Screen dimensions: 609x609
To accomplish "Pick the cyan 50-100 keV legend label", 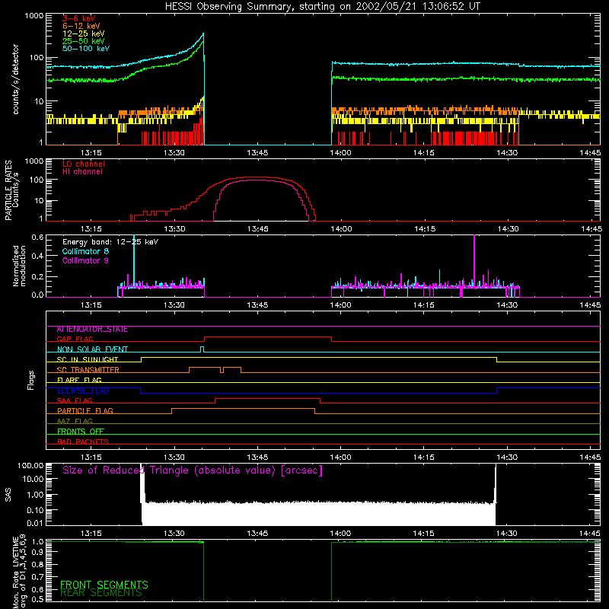I will tap(86, 49).
